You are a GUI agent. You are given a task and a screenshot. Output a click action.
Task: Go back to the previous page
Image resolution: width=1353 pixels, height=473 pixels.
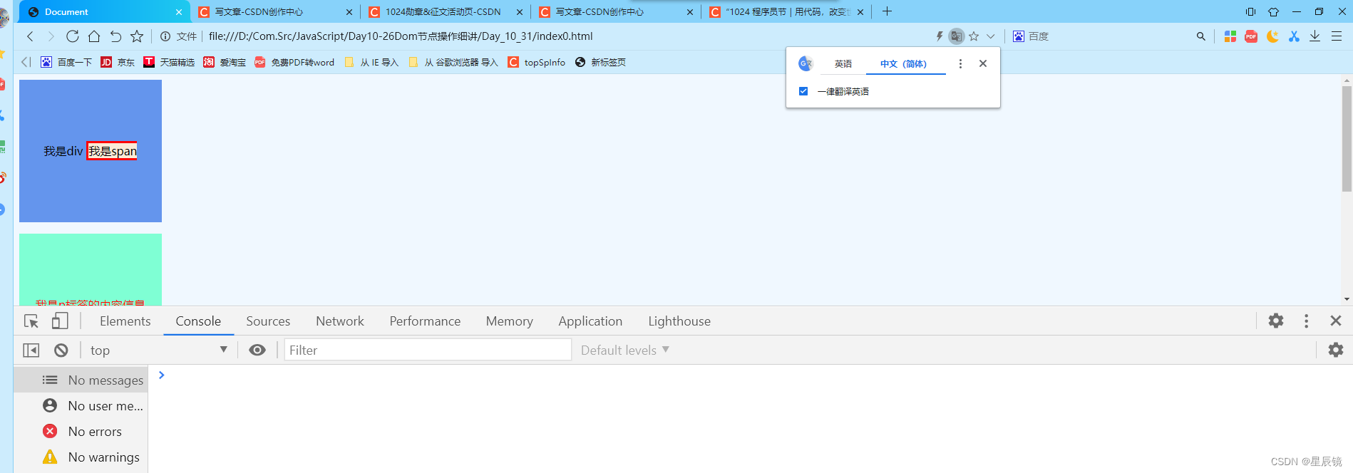30,36
